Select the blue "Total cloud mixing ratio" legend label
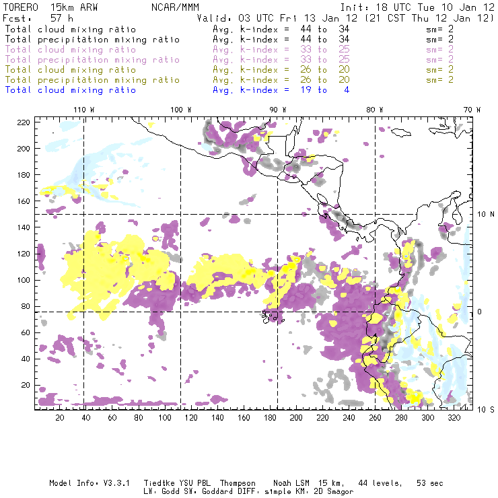Screen dimensions: 498x498 (70, 90)
